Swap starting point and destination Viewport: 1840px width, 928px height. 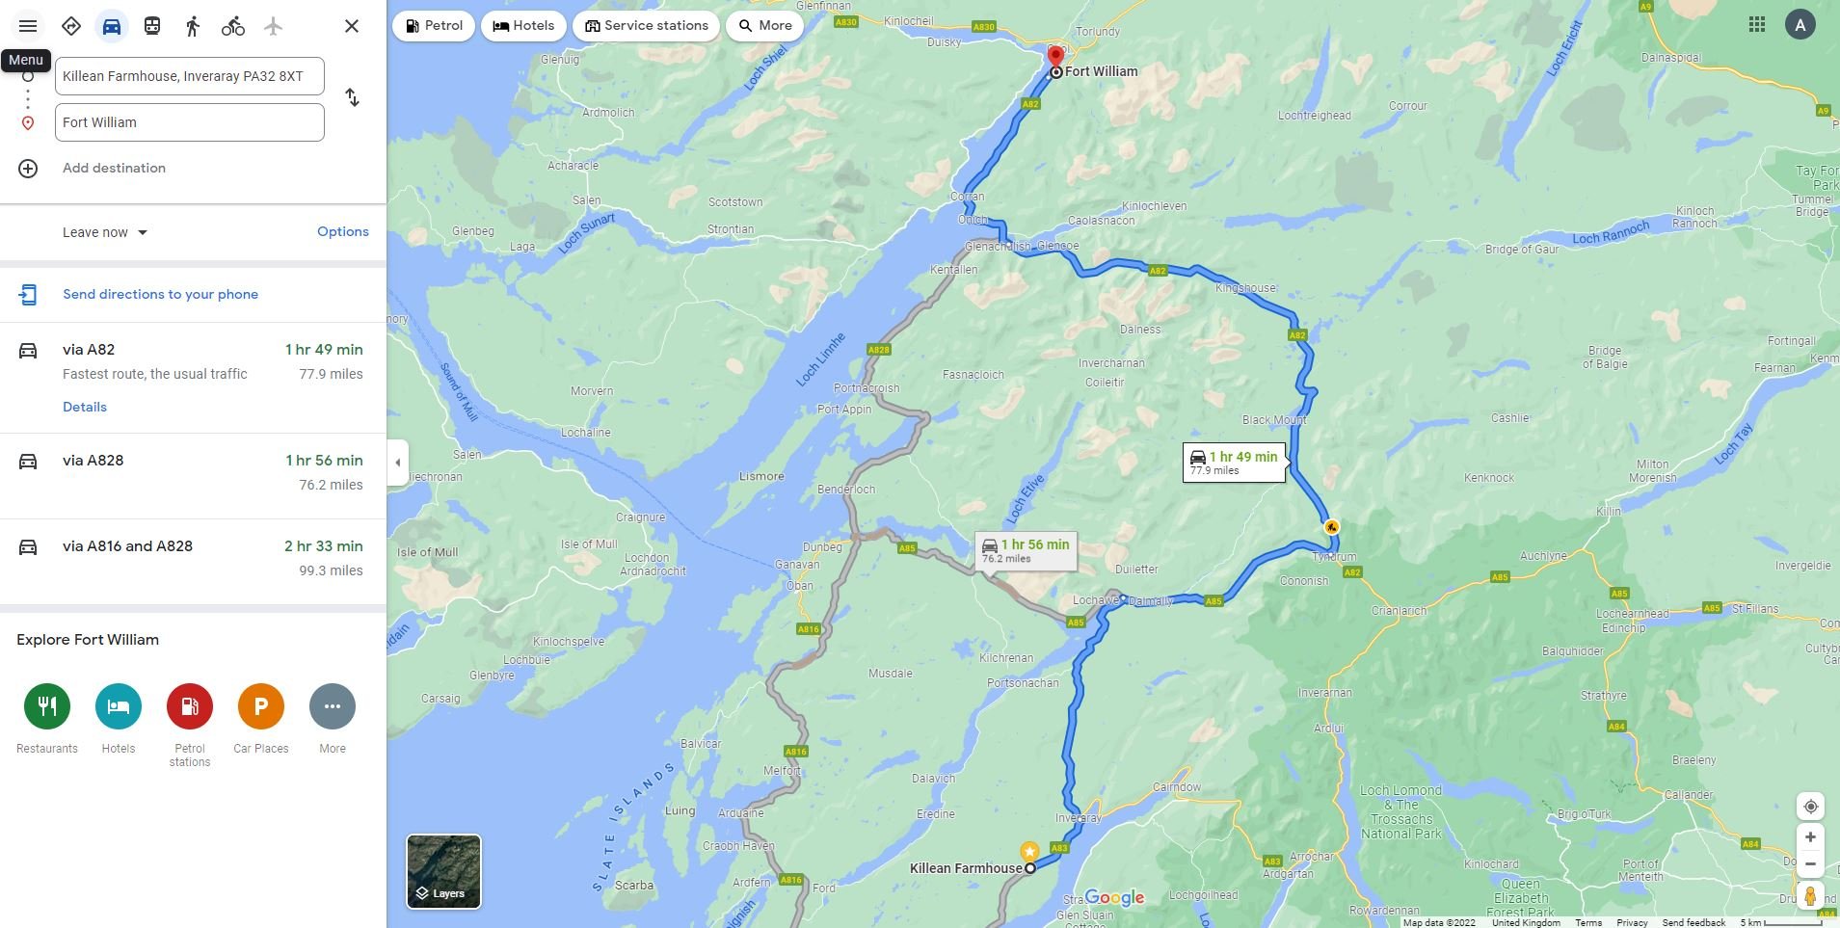pyautogui.click(x=353, y=97)
